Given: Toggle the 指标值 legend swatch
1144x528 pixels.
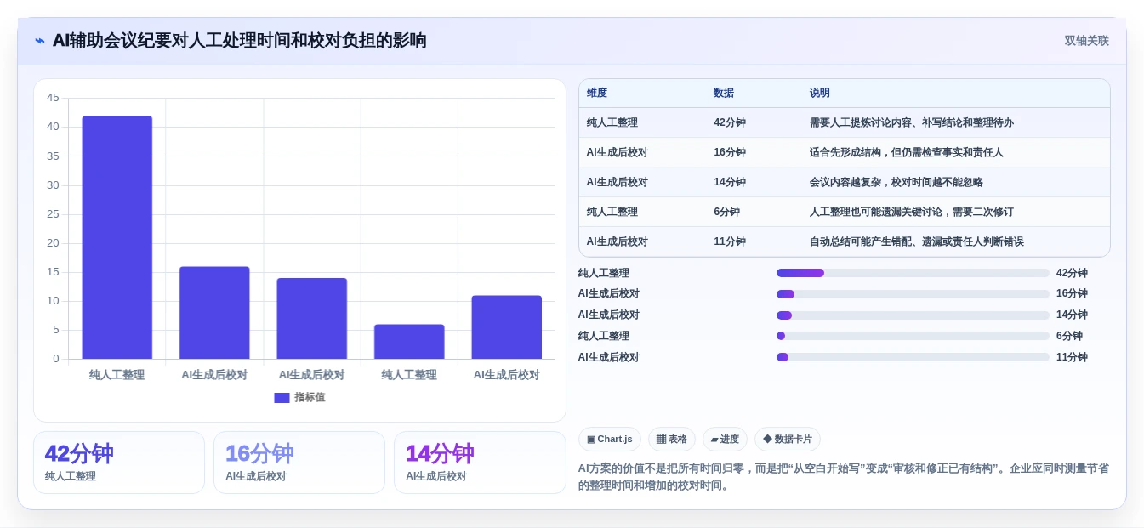Looking at the screenshot, I should pyautogui.click(x=282, y=398).
